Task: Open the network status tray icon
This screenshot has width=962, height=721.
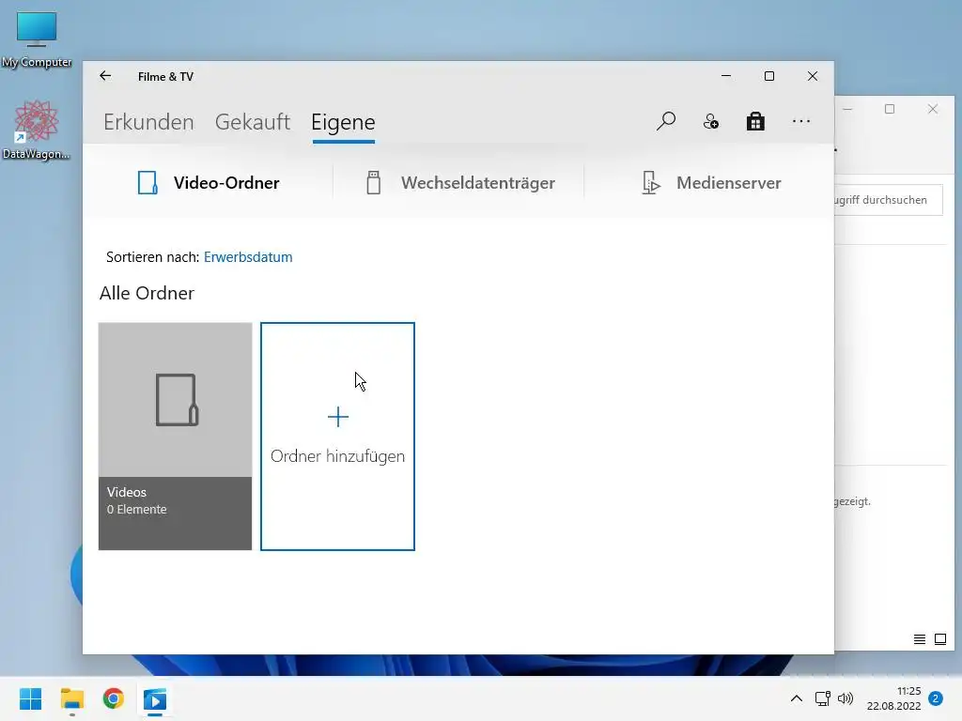Action: click(822, 698)
